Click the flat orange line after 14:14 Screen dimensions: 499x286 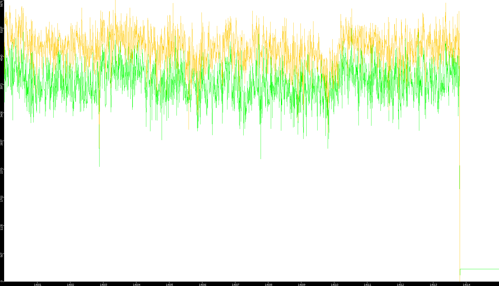(x=480, y=269)
